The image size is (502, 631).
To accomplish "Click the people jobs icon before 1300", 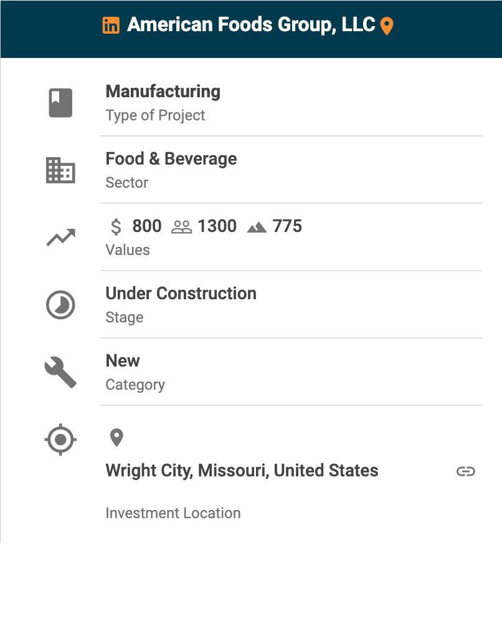I will [182, 227].
